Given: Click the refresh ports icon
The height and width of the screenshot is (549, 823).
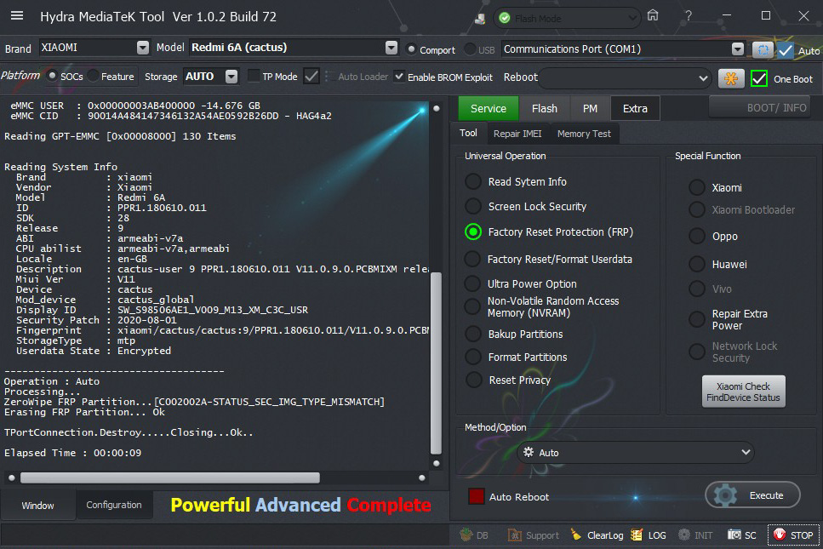Looking at the screenshot, I should pos(763,50).
